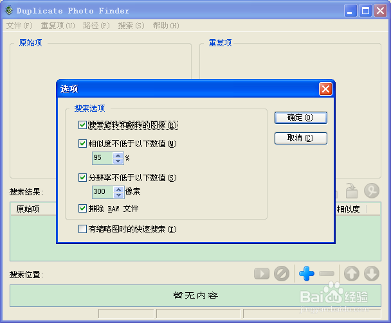
Task: Open the 搜索(S) menu
Action: [x=131, y=26]
